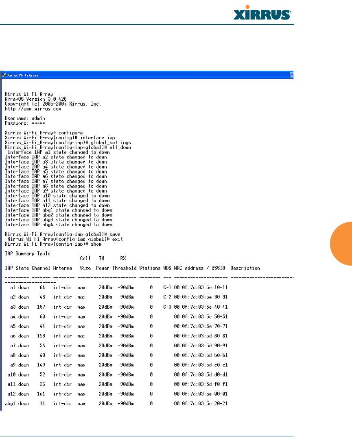Click the 'Channel' column header
Viewport: 352px width, 437px height.
(x=41, y=268)
